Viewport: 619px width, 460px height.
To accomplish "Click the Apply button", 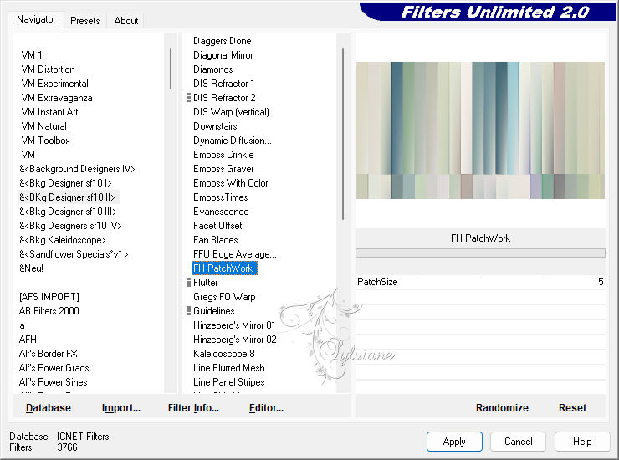I will [454, 442].
